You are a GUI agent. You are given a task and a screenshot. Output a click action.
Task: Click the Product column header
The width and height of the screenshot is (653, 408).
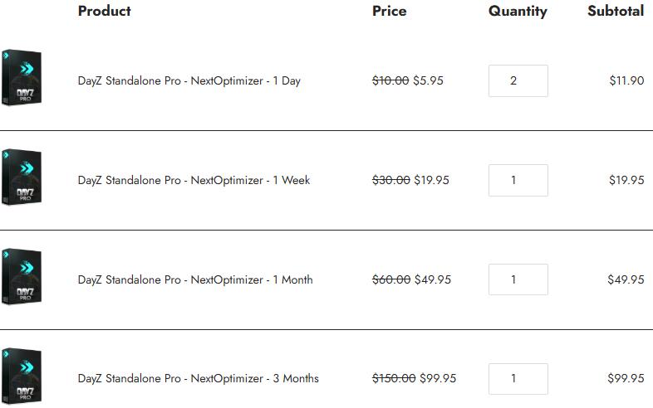click(x=105, y=11)
